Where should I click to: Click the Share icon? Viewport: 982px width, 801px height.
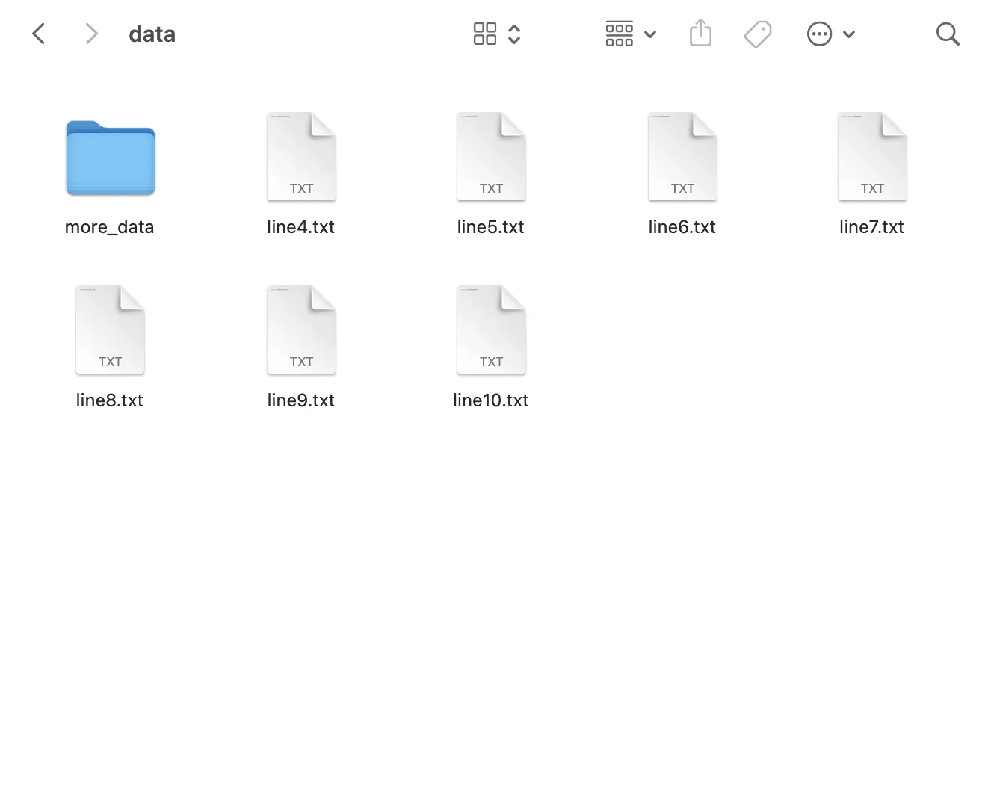[700, 34]
